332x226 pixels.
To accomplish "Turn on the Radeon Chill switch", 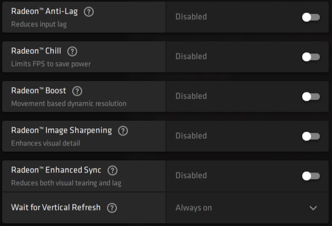I will (311, 57).
